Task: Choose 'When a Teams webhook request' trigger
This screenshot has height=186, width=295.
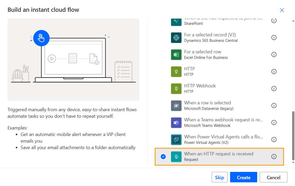Action: click(x=223, y=120)
